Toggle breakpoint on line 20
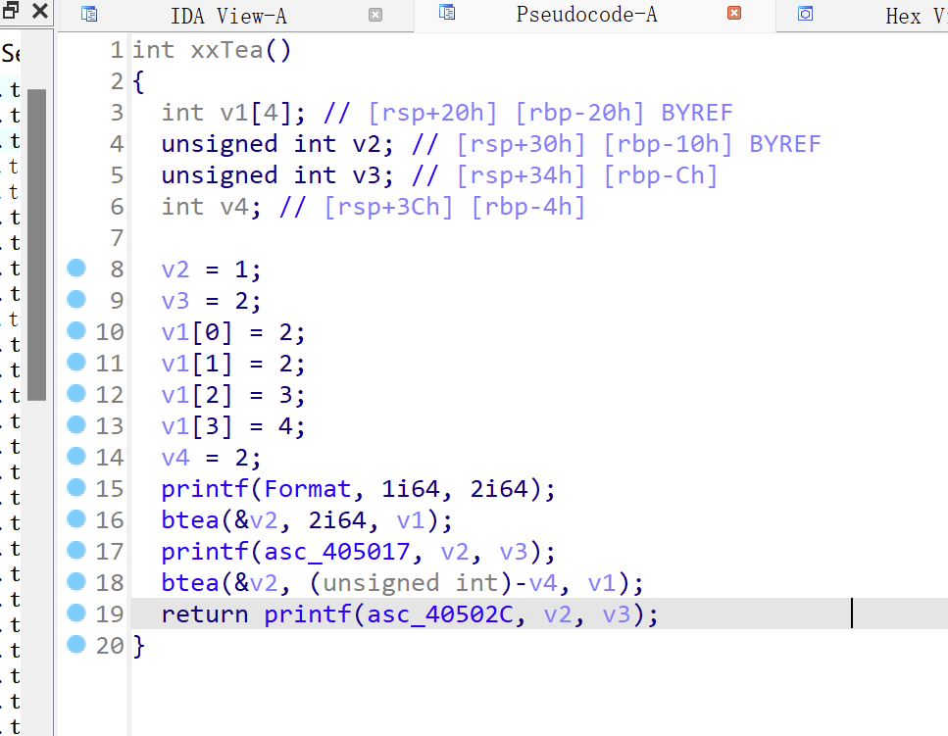 tap(76, 645)
